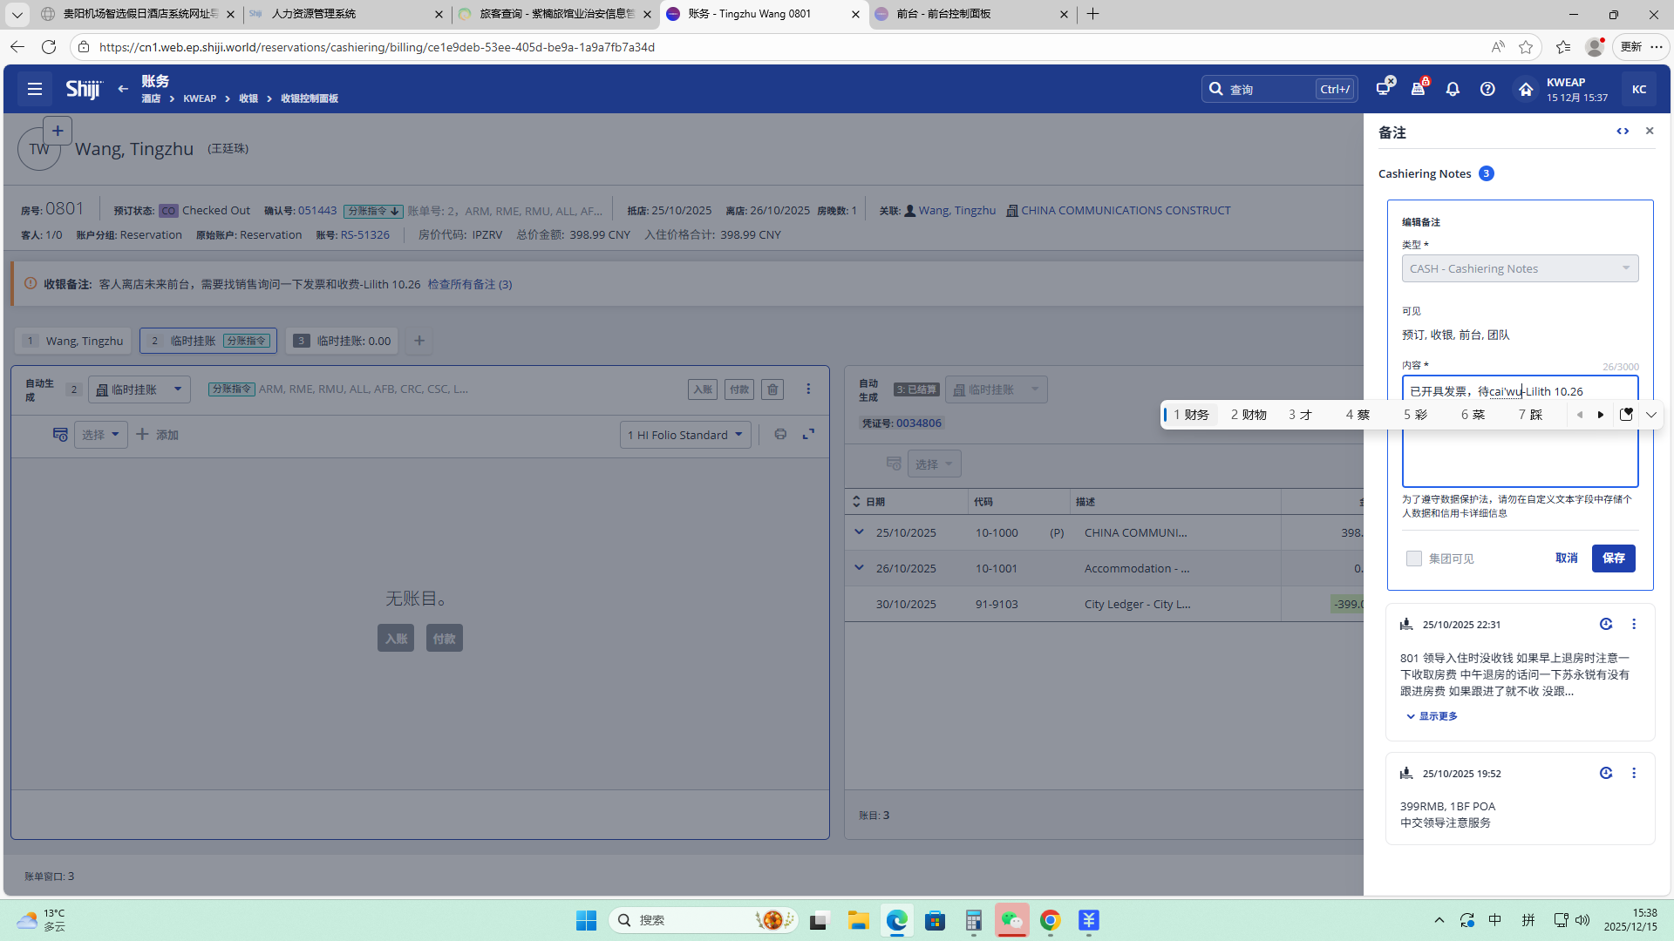Open kebab menu on 25/10/2025 22:31 note
The image size is (1674, 941).
click(1634, 625)
